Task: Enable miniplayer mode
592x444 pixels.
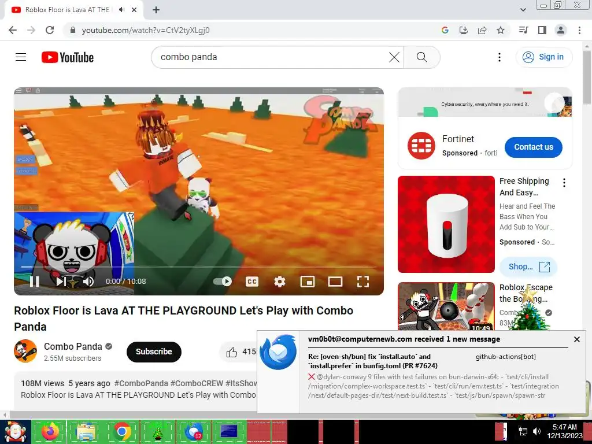Action: (x=308, y=282)
